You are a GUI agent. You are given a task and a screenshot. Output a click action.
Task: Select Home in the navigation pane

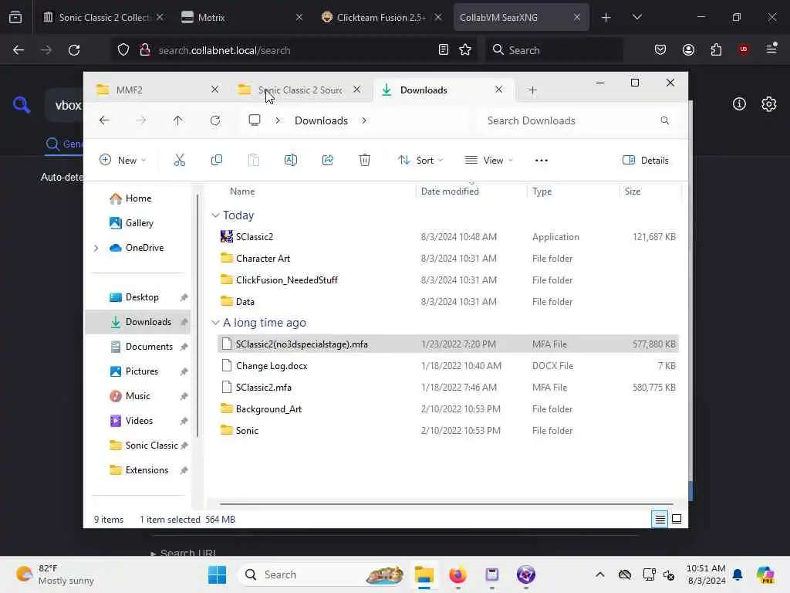coord(139,198)
